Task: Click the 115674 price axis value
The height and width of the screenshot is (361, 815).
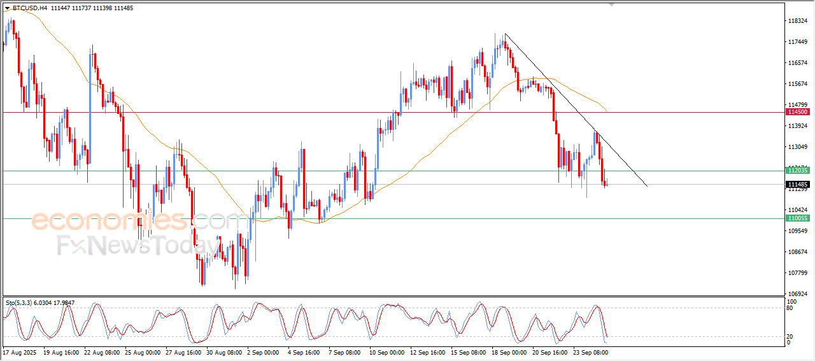Action: tap(798, 84)
